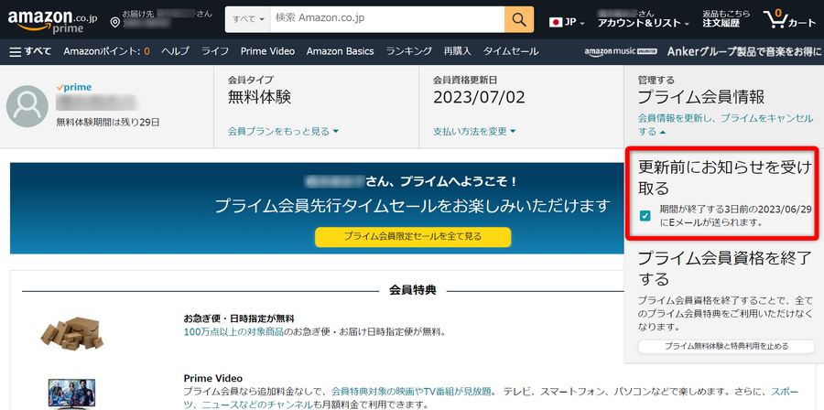Viewport: 824px width, 410px height.
Task: Click the Prime Video TV thumbnail
Action: [x=72, y=394]
